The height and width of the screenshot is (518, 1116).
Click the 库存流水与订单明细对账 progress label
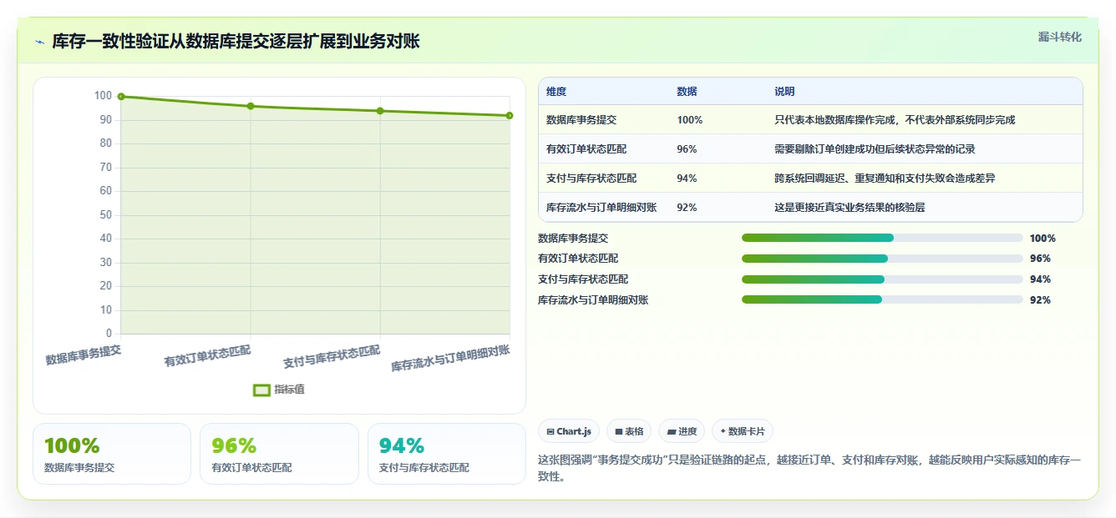[593, 299]
